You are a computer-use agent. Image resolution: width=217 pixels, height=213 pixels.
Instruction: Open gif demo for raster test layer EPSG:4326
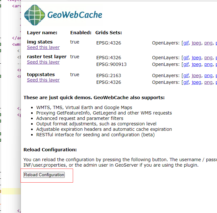(186, 58)
